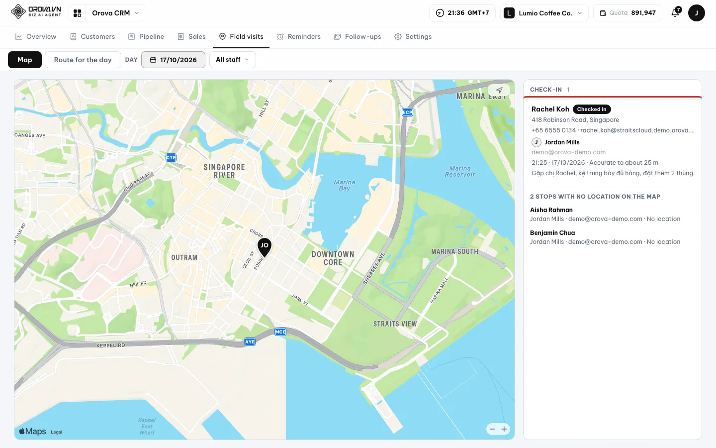Open Rachel Koh check-in entry
Screen dimensions: 716x448
(613, 141)
